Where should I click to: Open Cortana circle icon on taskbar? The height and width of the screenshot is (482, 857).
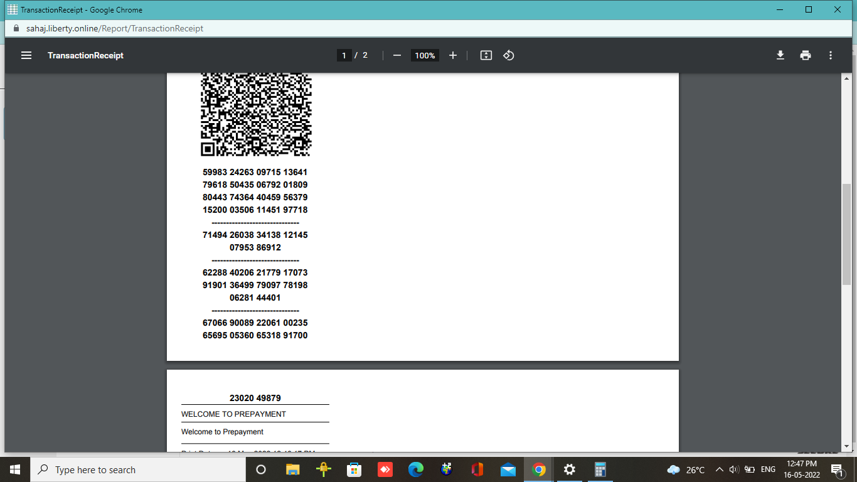[261, 469]
